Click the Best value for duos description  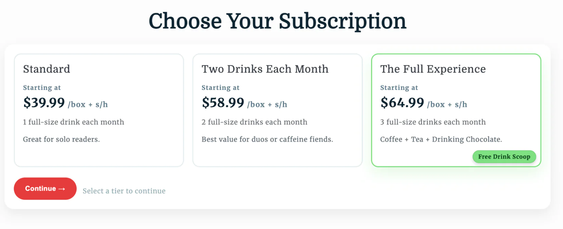point(267,139)
